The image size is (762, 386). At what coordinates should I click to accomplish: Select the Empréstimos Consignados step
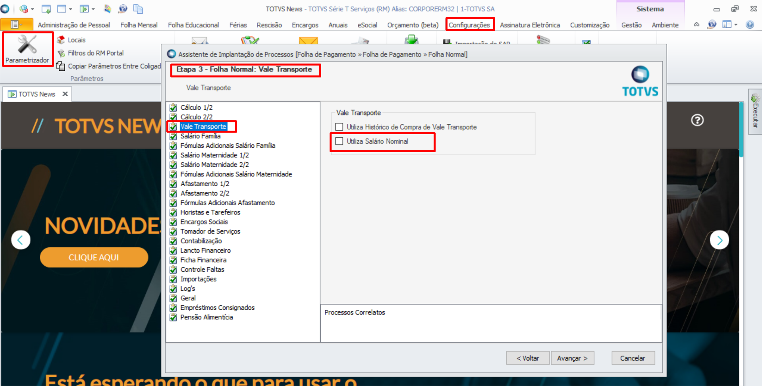217,308
